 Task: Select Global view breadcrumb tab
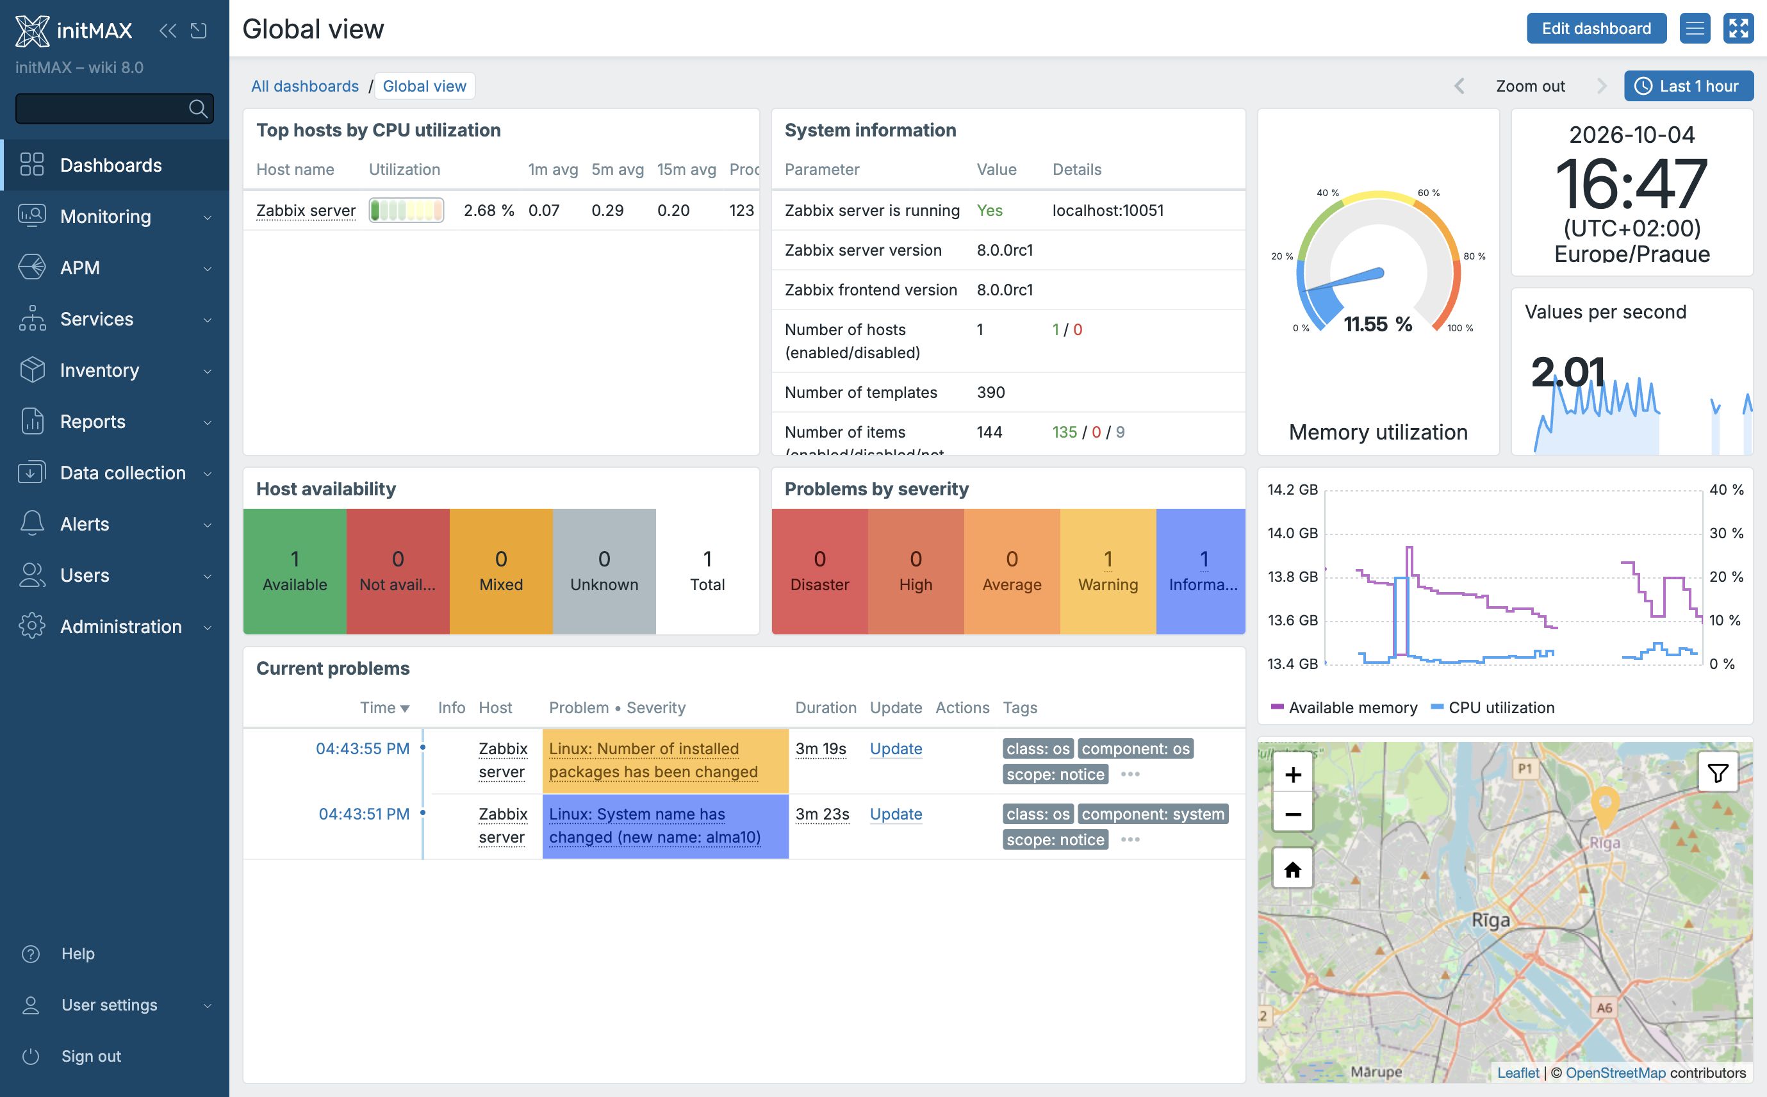[x=424, y=86]
